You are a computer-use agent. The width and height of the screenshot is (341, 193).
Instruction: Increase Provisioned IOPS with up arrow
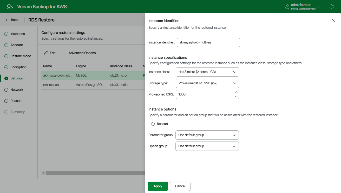236,92
